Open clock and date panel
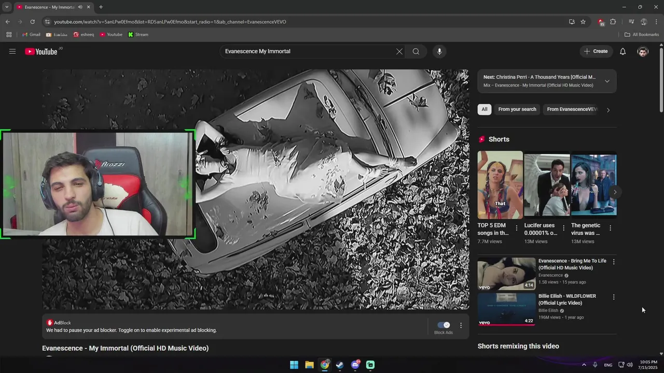The width and height of the screenshot is (664, 373). click(x=649, y=365)
